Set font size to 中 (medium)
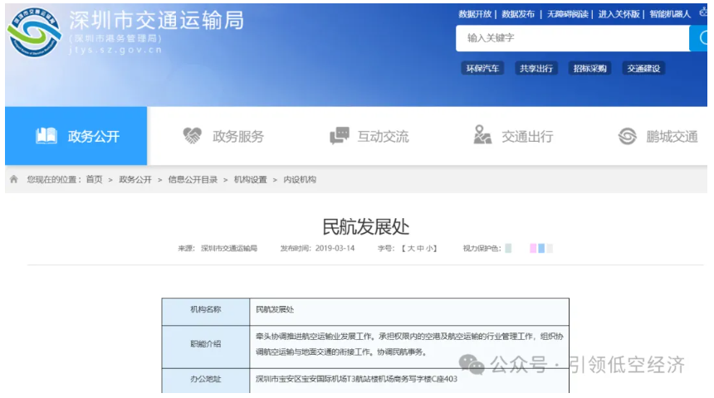 [x=420, y=248]
